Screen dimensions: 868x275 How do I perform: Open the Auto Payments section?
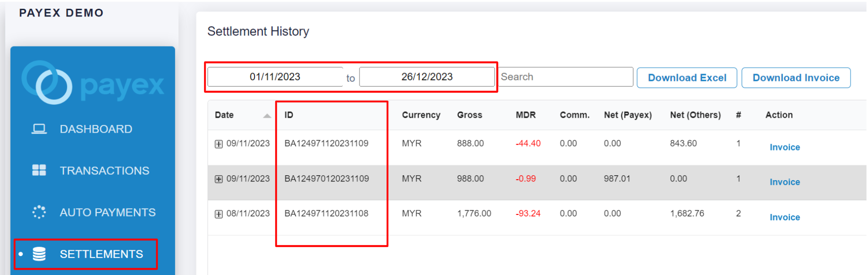click(107, 212)
